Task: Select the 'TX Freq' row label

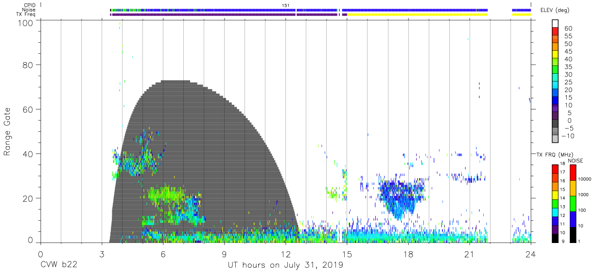Action: 26,15
